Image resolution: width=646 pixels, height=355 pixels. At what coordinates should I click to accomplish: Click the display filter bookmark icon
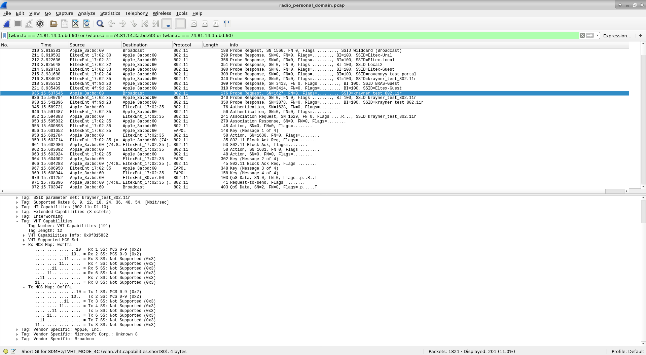pos(4,35)
